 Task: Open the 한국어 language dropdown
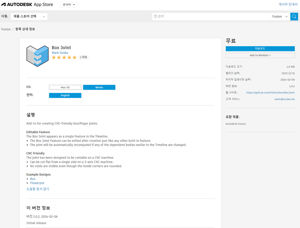tap(69, 4)
